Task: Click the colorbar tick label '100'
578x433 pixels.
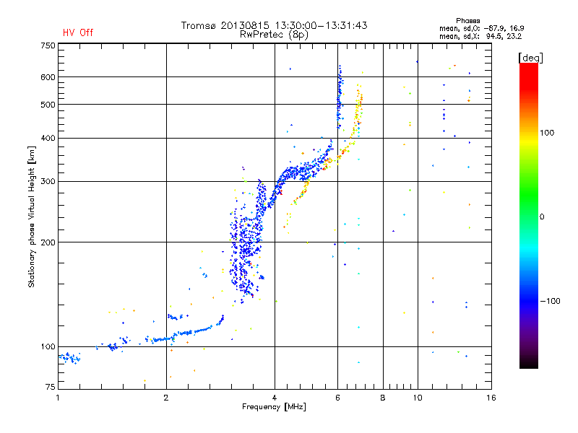Action: coord(547,133)
